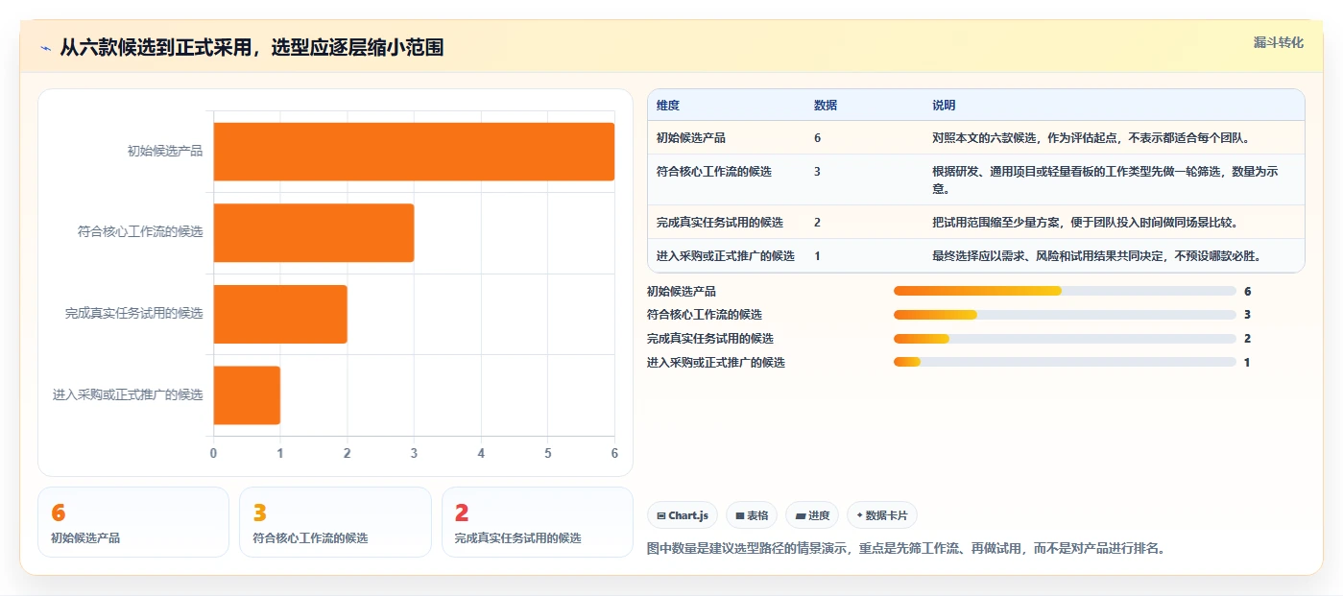
Task: Open the stat card showing 2
Action: click(x=538, y=522)
